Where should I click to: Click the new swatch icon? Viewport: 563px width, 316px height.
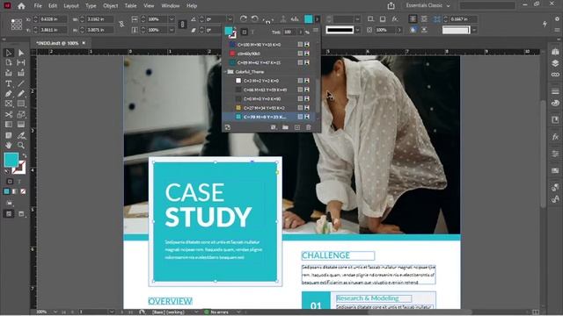(297, 127)
